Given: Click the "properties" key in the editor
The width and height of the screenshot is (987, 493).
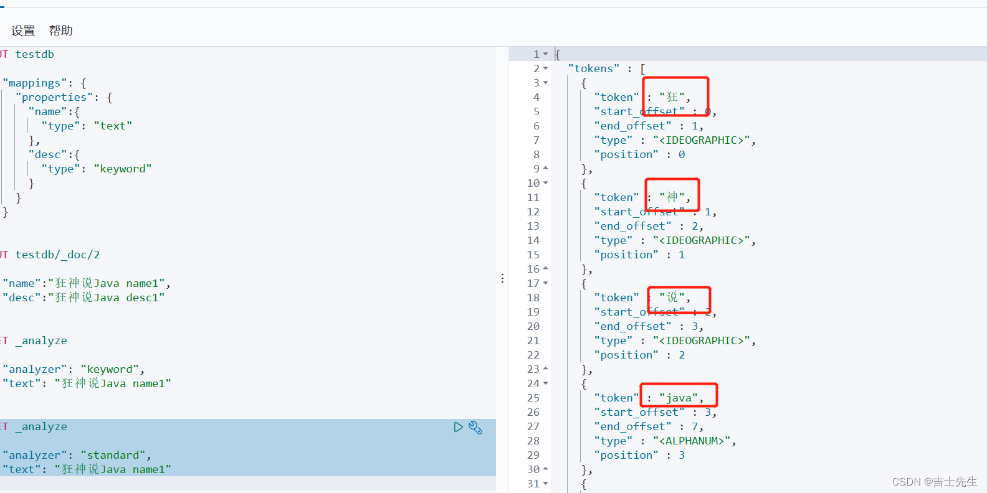Looking at the screenshot, I should click(54, 97).
